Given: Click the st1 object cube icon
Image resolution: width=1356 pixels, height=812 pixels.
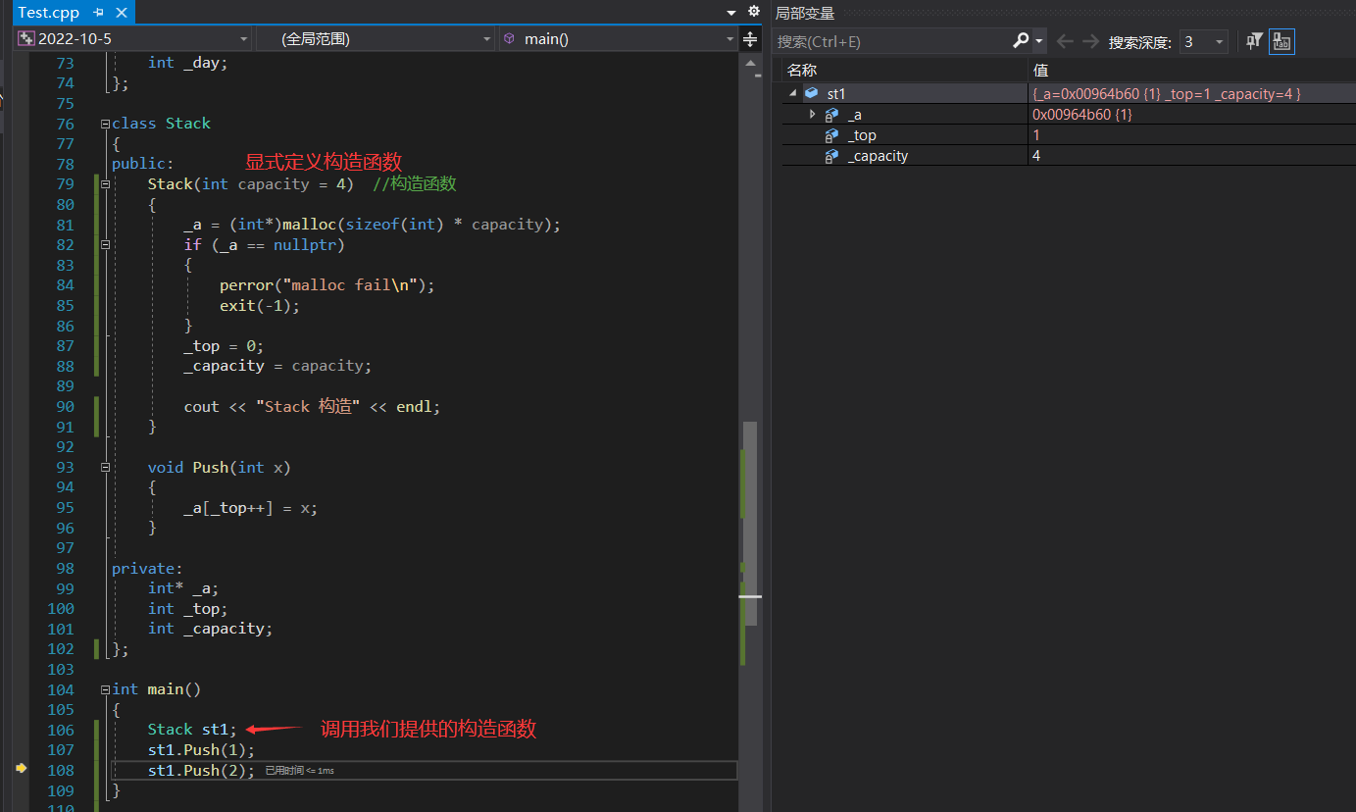Looking at the screenshot, I should pyautogui.click(x=811, y=93).
